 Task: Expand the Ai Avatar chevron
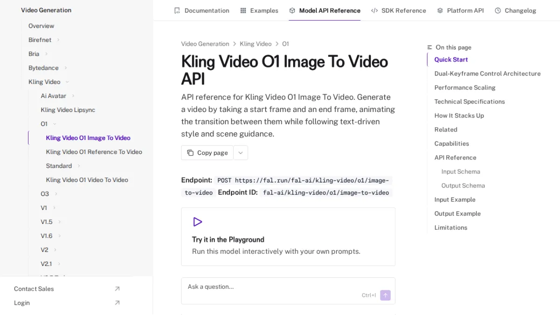click(x=73, y=96)
